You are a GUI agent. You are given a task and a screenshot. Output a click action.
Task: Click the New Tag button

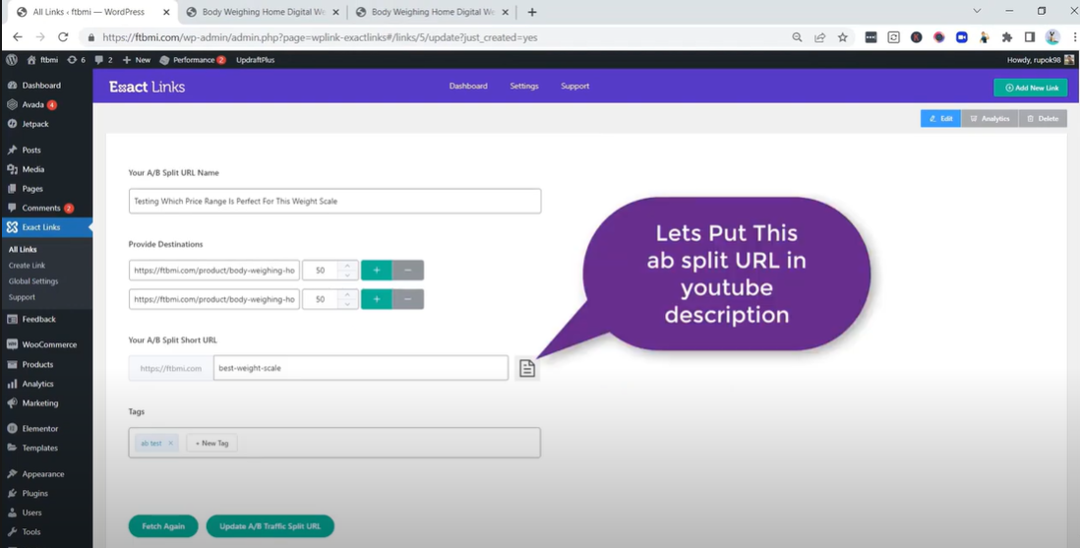(x=212, y=444)
